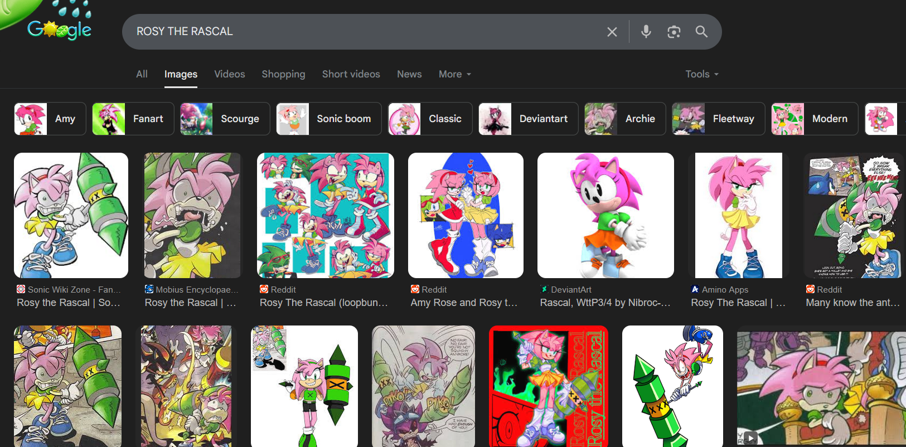Viewport: 906px width, 447px height.
Task: Open the Amino Apps source link
Action: click(x=720, y=290)
